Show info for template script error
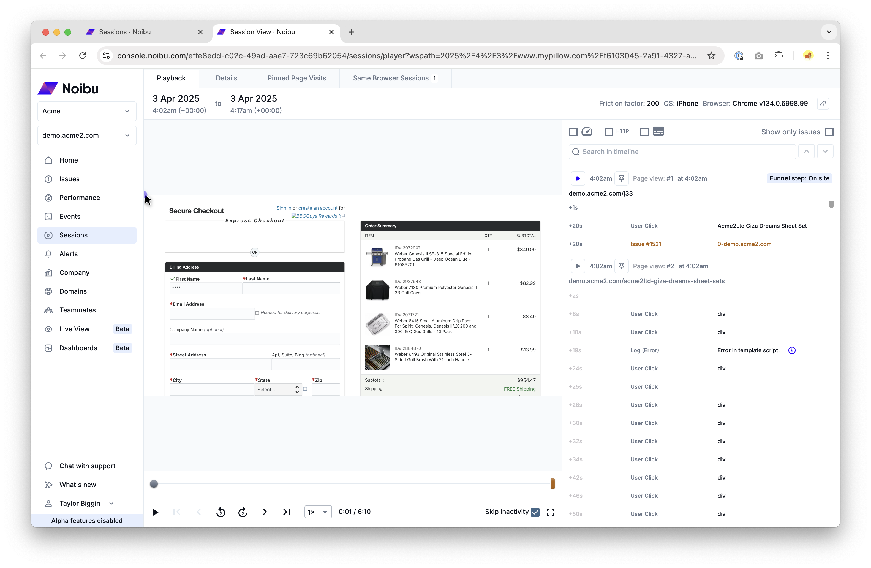The height and width of the screenshot is (568, 871). tap(792, 350)
